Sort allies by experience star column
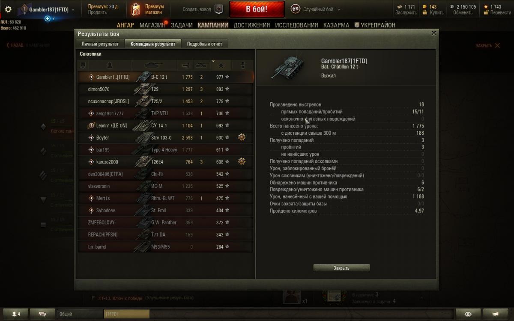514x321 pixels. (x=221, y=65)
